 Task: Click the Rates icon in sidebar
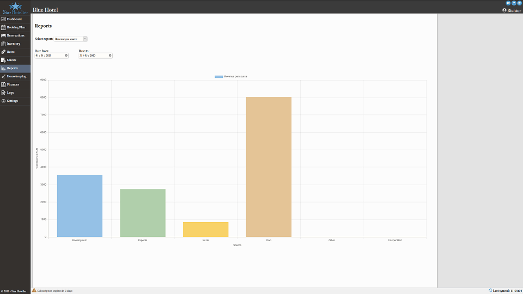click(3, 52)
